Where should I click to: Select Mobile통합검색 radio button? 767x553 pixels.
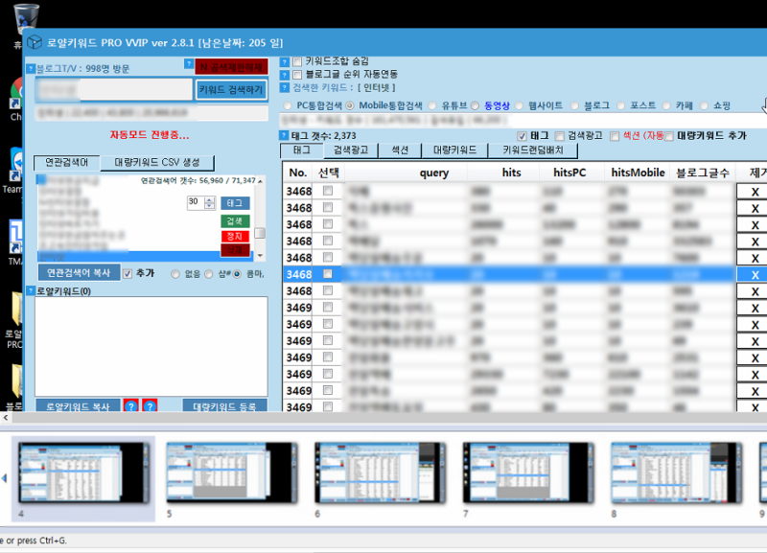coord(350,105)
